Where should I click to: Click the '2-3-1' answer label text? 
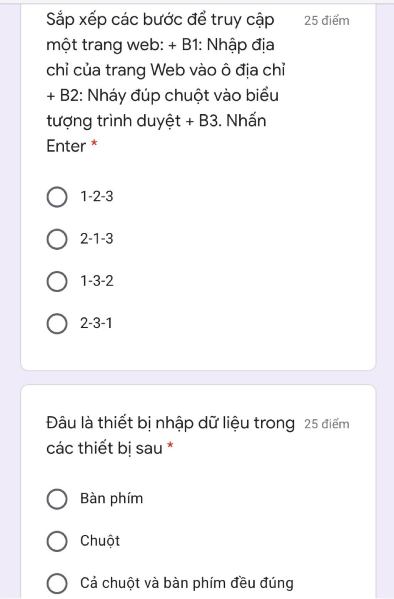tap(96, 323)
